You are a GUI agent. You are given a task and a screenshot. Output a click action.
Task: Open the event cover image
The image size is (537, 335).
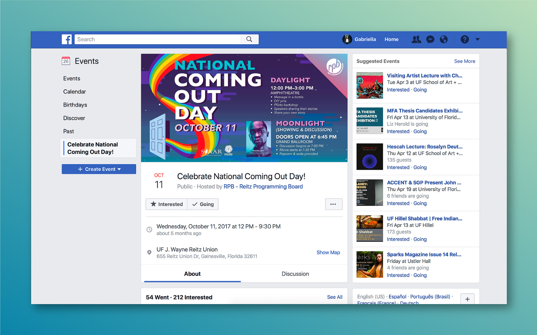point(244,108)
